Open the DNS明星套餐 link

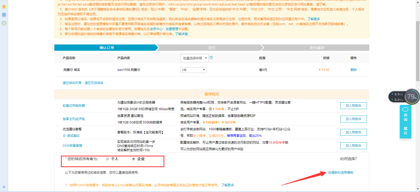coord(72,146)
